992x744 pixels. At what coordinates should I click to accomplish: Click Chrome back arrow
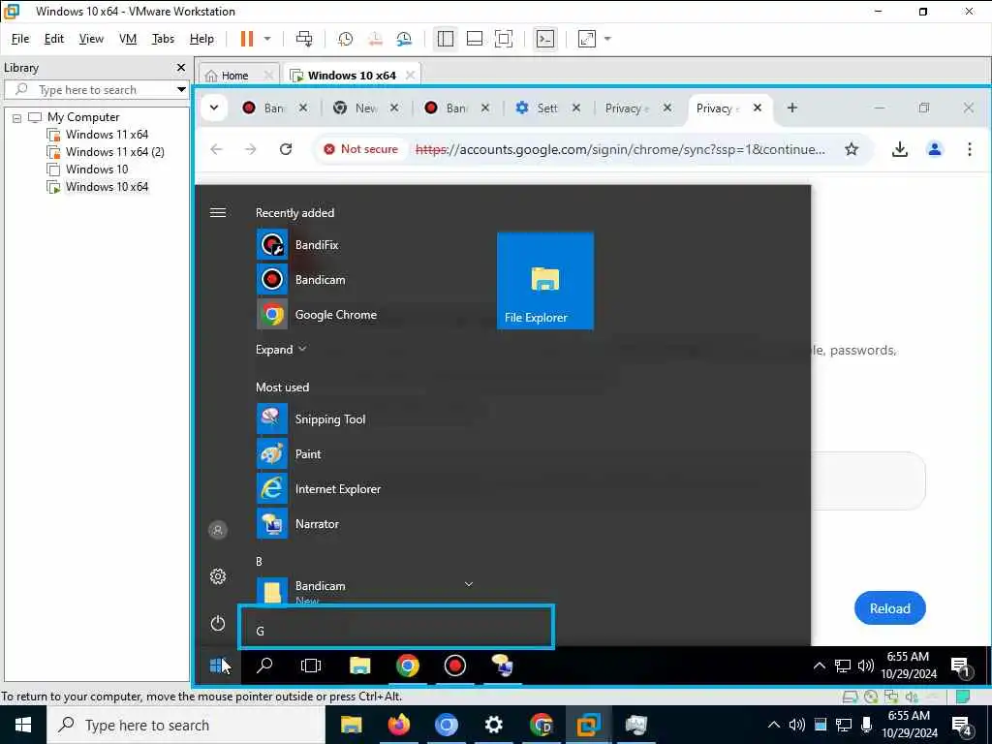[x=216, y=149]
